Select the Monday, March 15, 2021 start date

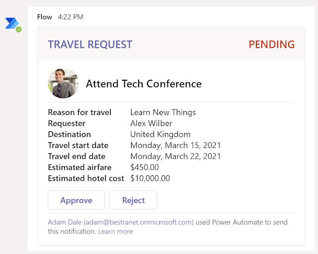(x=175, y=145)
